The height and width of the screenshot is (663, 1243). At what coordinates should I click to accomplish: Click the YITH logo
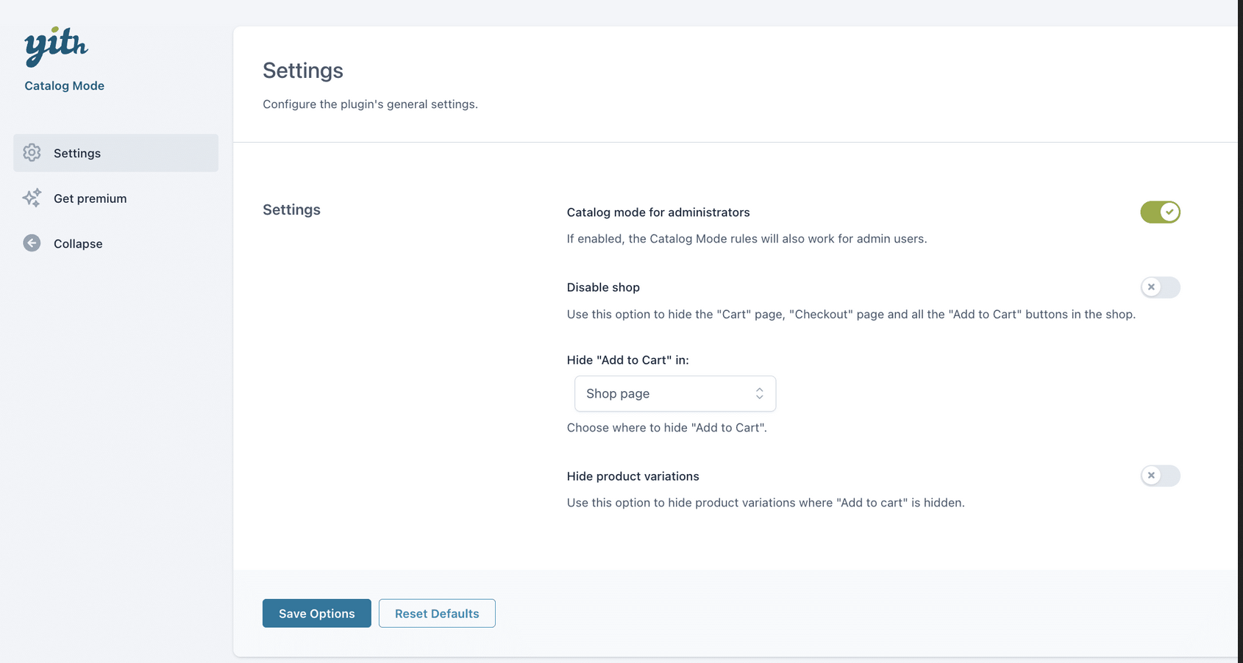[56, 46]
